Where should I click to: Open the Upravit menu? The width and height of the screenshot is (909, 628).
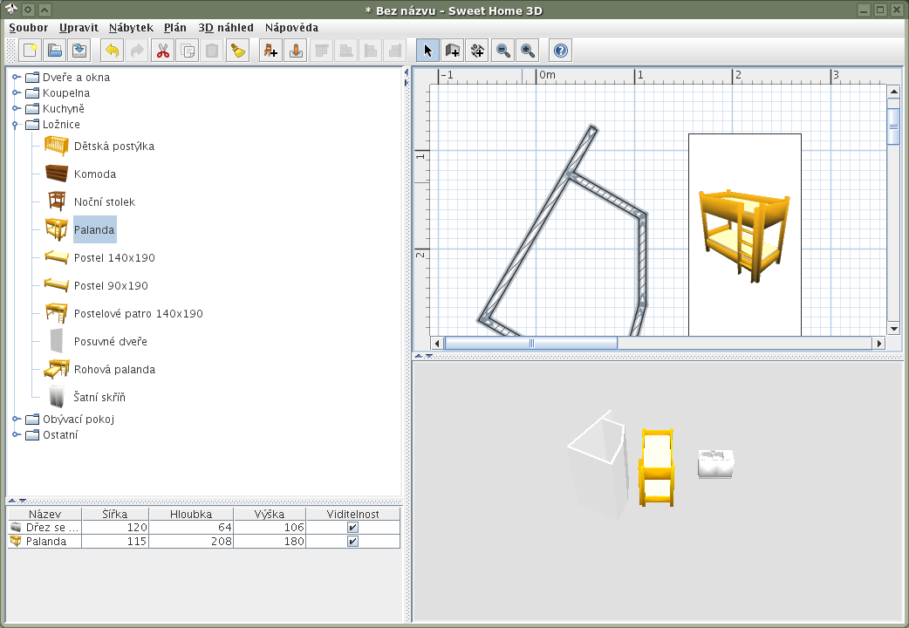[79, 27]
